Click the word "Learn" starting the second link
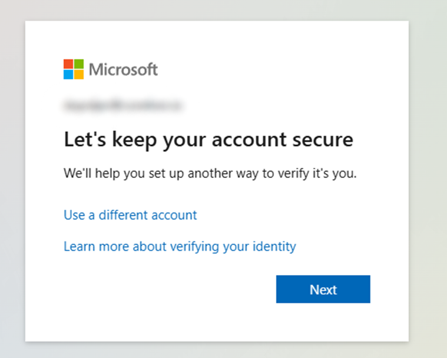 pos(78,246)
